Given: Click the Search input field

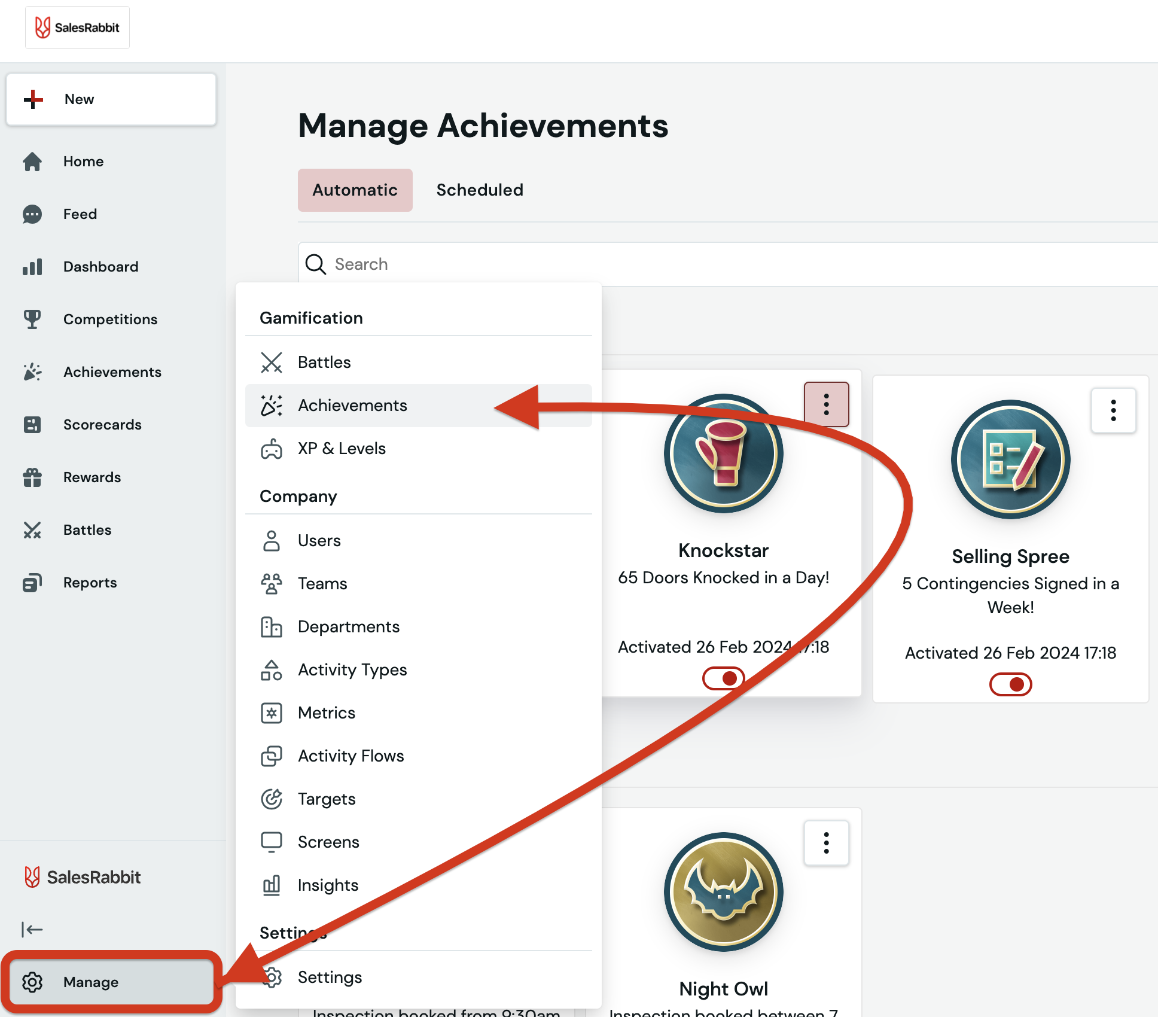Looking at the screenshot, I should (728, 264).
